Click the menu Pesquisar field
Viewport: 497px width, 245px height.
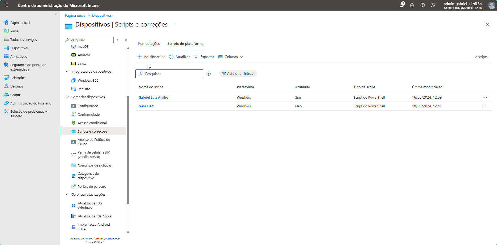89,40
